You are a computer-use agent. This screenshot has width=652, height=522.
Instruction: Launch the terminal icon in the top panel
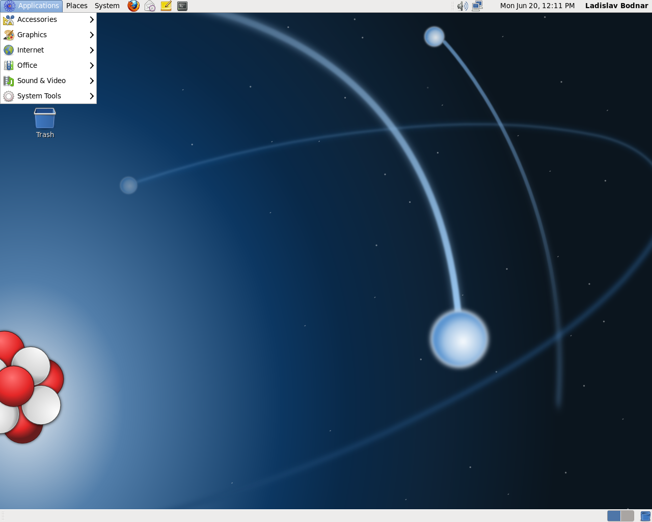tap(182, 6)
